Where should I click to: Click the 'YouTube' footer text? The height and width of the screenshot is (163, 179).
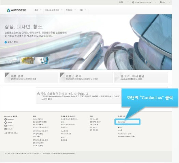10,126
